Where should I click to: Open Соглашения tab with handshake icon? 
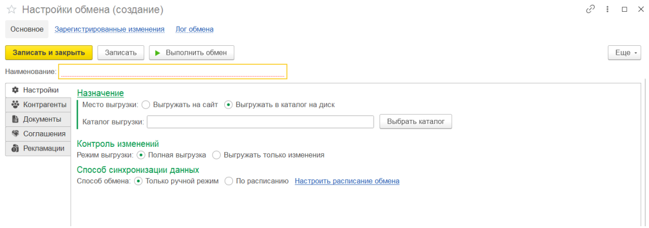(38, 134)
